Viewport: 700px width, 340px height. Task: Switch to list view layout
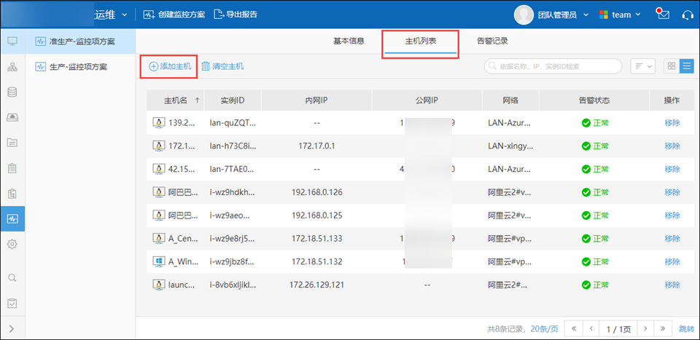686,66
